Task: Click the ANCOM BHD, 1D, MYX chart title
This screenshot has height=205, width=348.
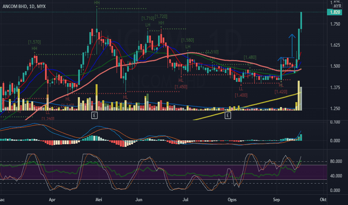Action: (x=24, y=6)
